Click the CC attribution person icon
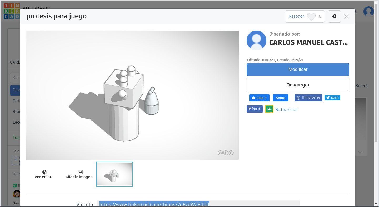Image resolution: width=379 pixels, height=207 pixels. [226, 153]
